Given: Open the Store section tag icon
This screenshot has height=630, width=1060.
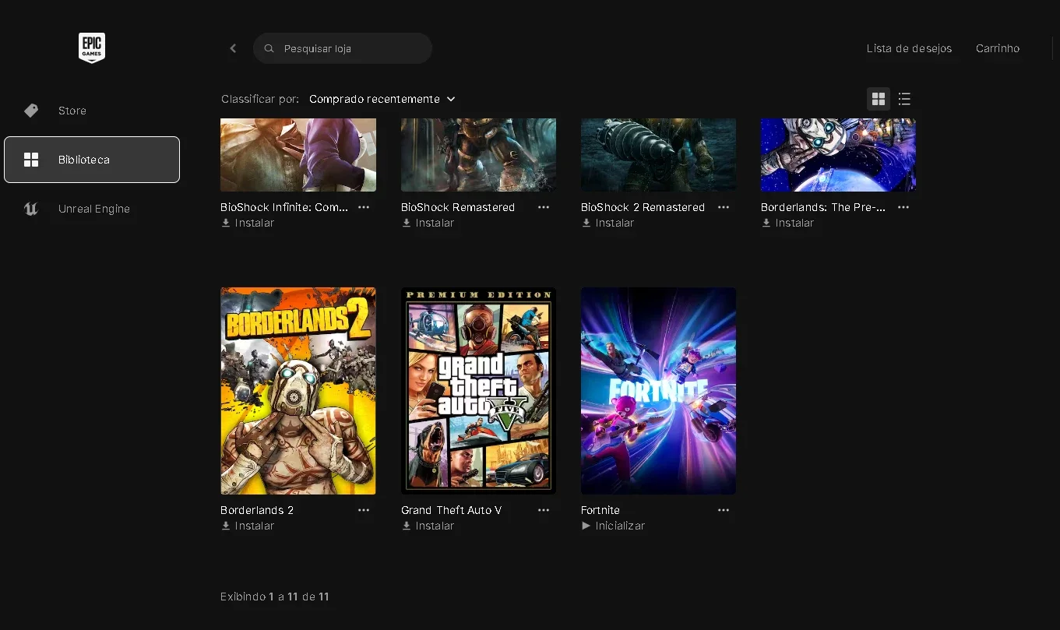Looking at the screenshot, I should [31, 111].
